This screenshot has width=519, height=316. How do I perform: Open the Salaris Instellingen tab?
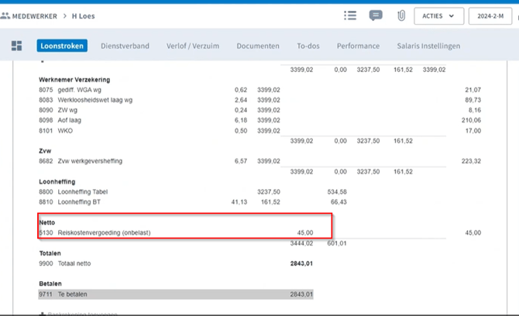pyautogui.click(x=428, y=46)
